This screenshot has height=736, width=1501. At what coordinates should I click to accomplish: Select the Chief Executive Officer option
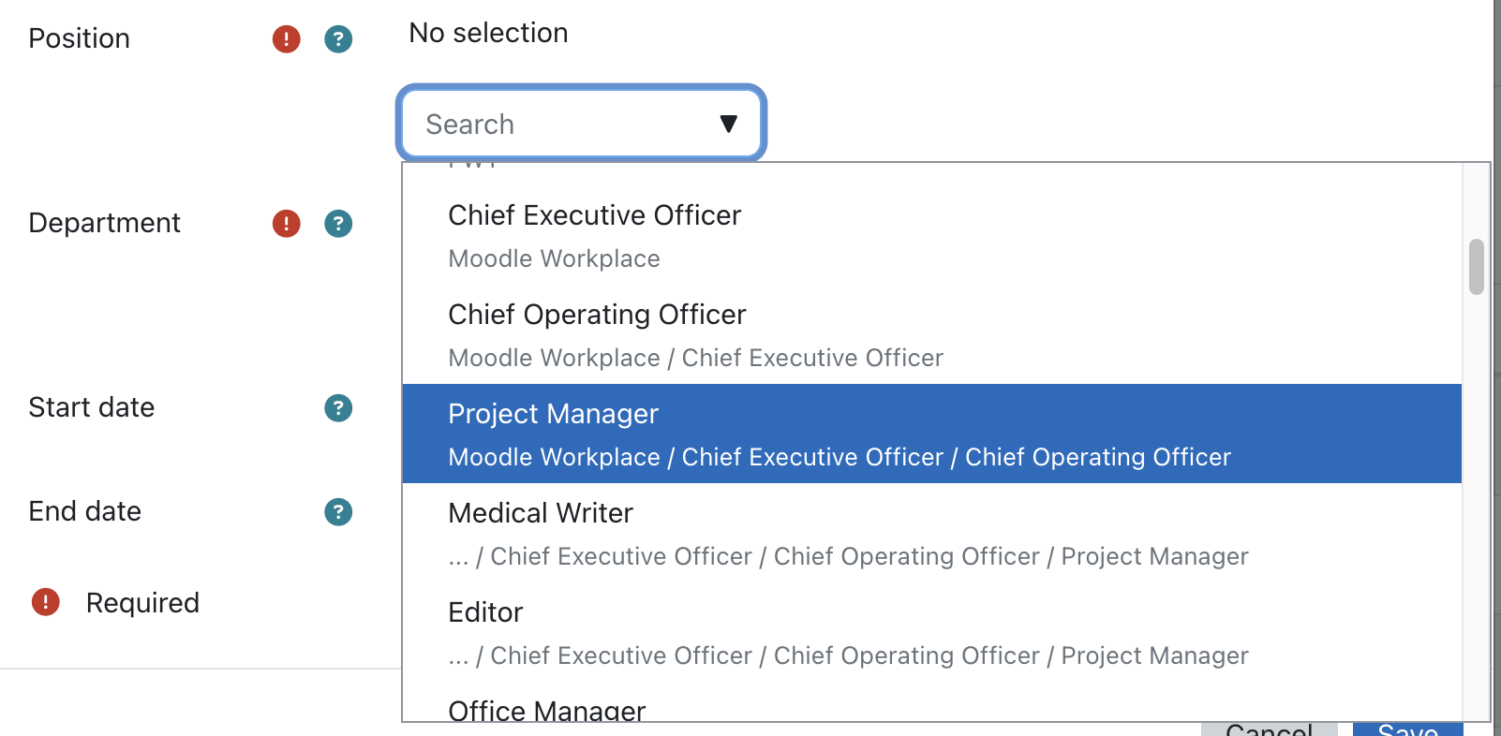pos(931,235)
